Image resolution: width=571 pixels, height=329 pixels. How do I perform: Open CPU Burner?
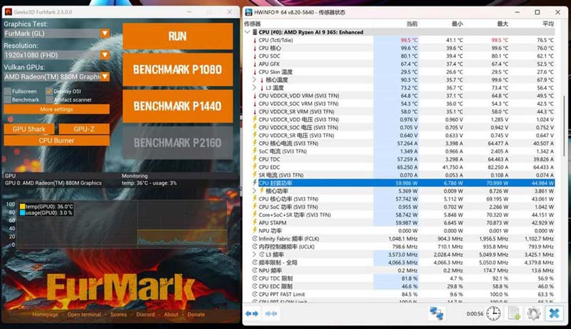point(56,141)
